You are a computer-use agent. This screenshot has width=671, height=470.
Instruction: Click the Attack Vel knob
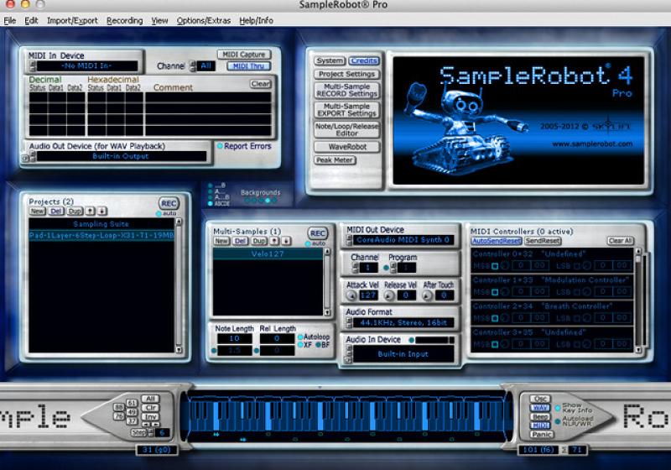[352, 295]
